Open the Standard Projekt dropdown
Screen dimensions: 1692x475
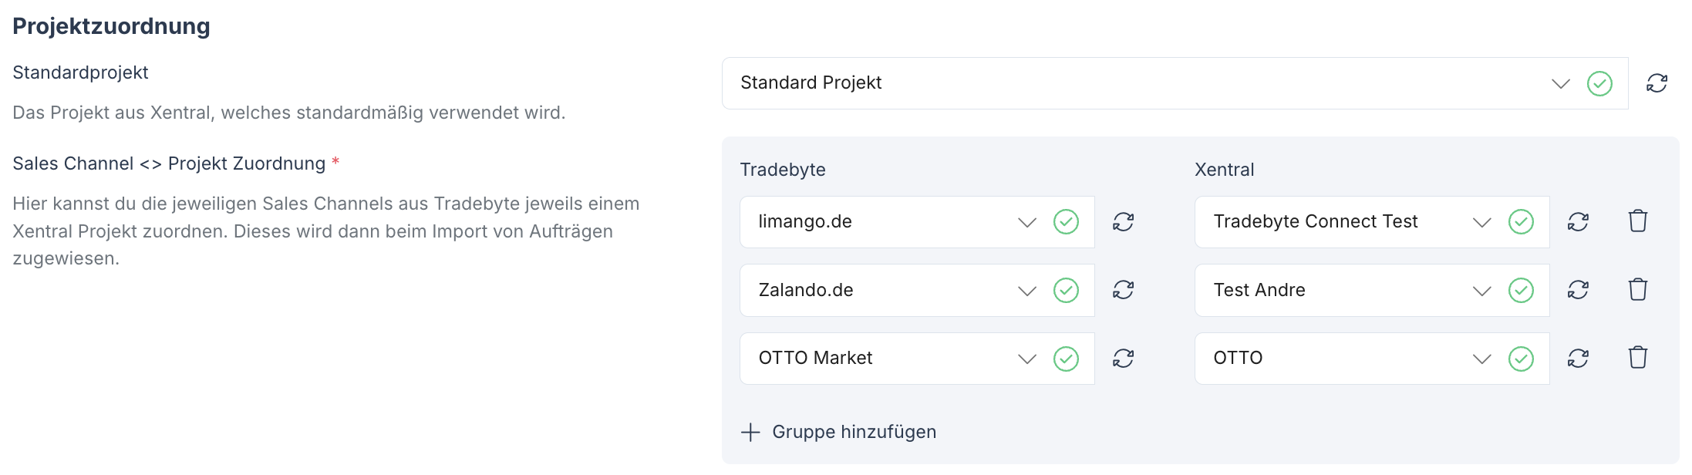tap(1559, 83)
